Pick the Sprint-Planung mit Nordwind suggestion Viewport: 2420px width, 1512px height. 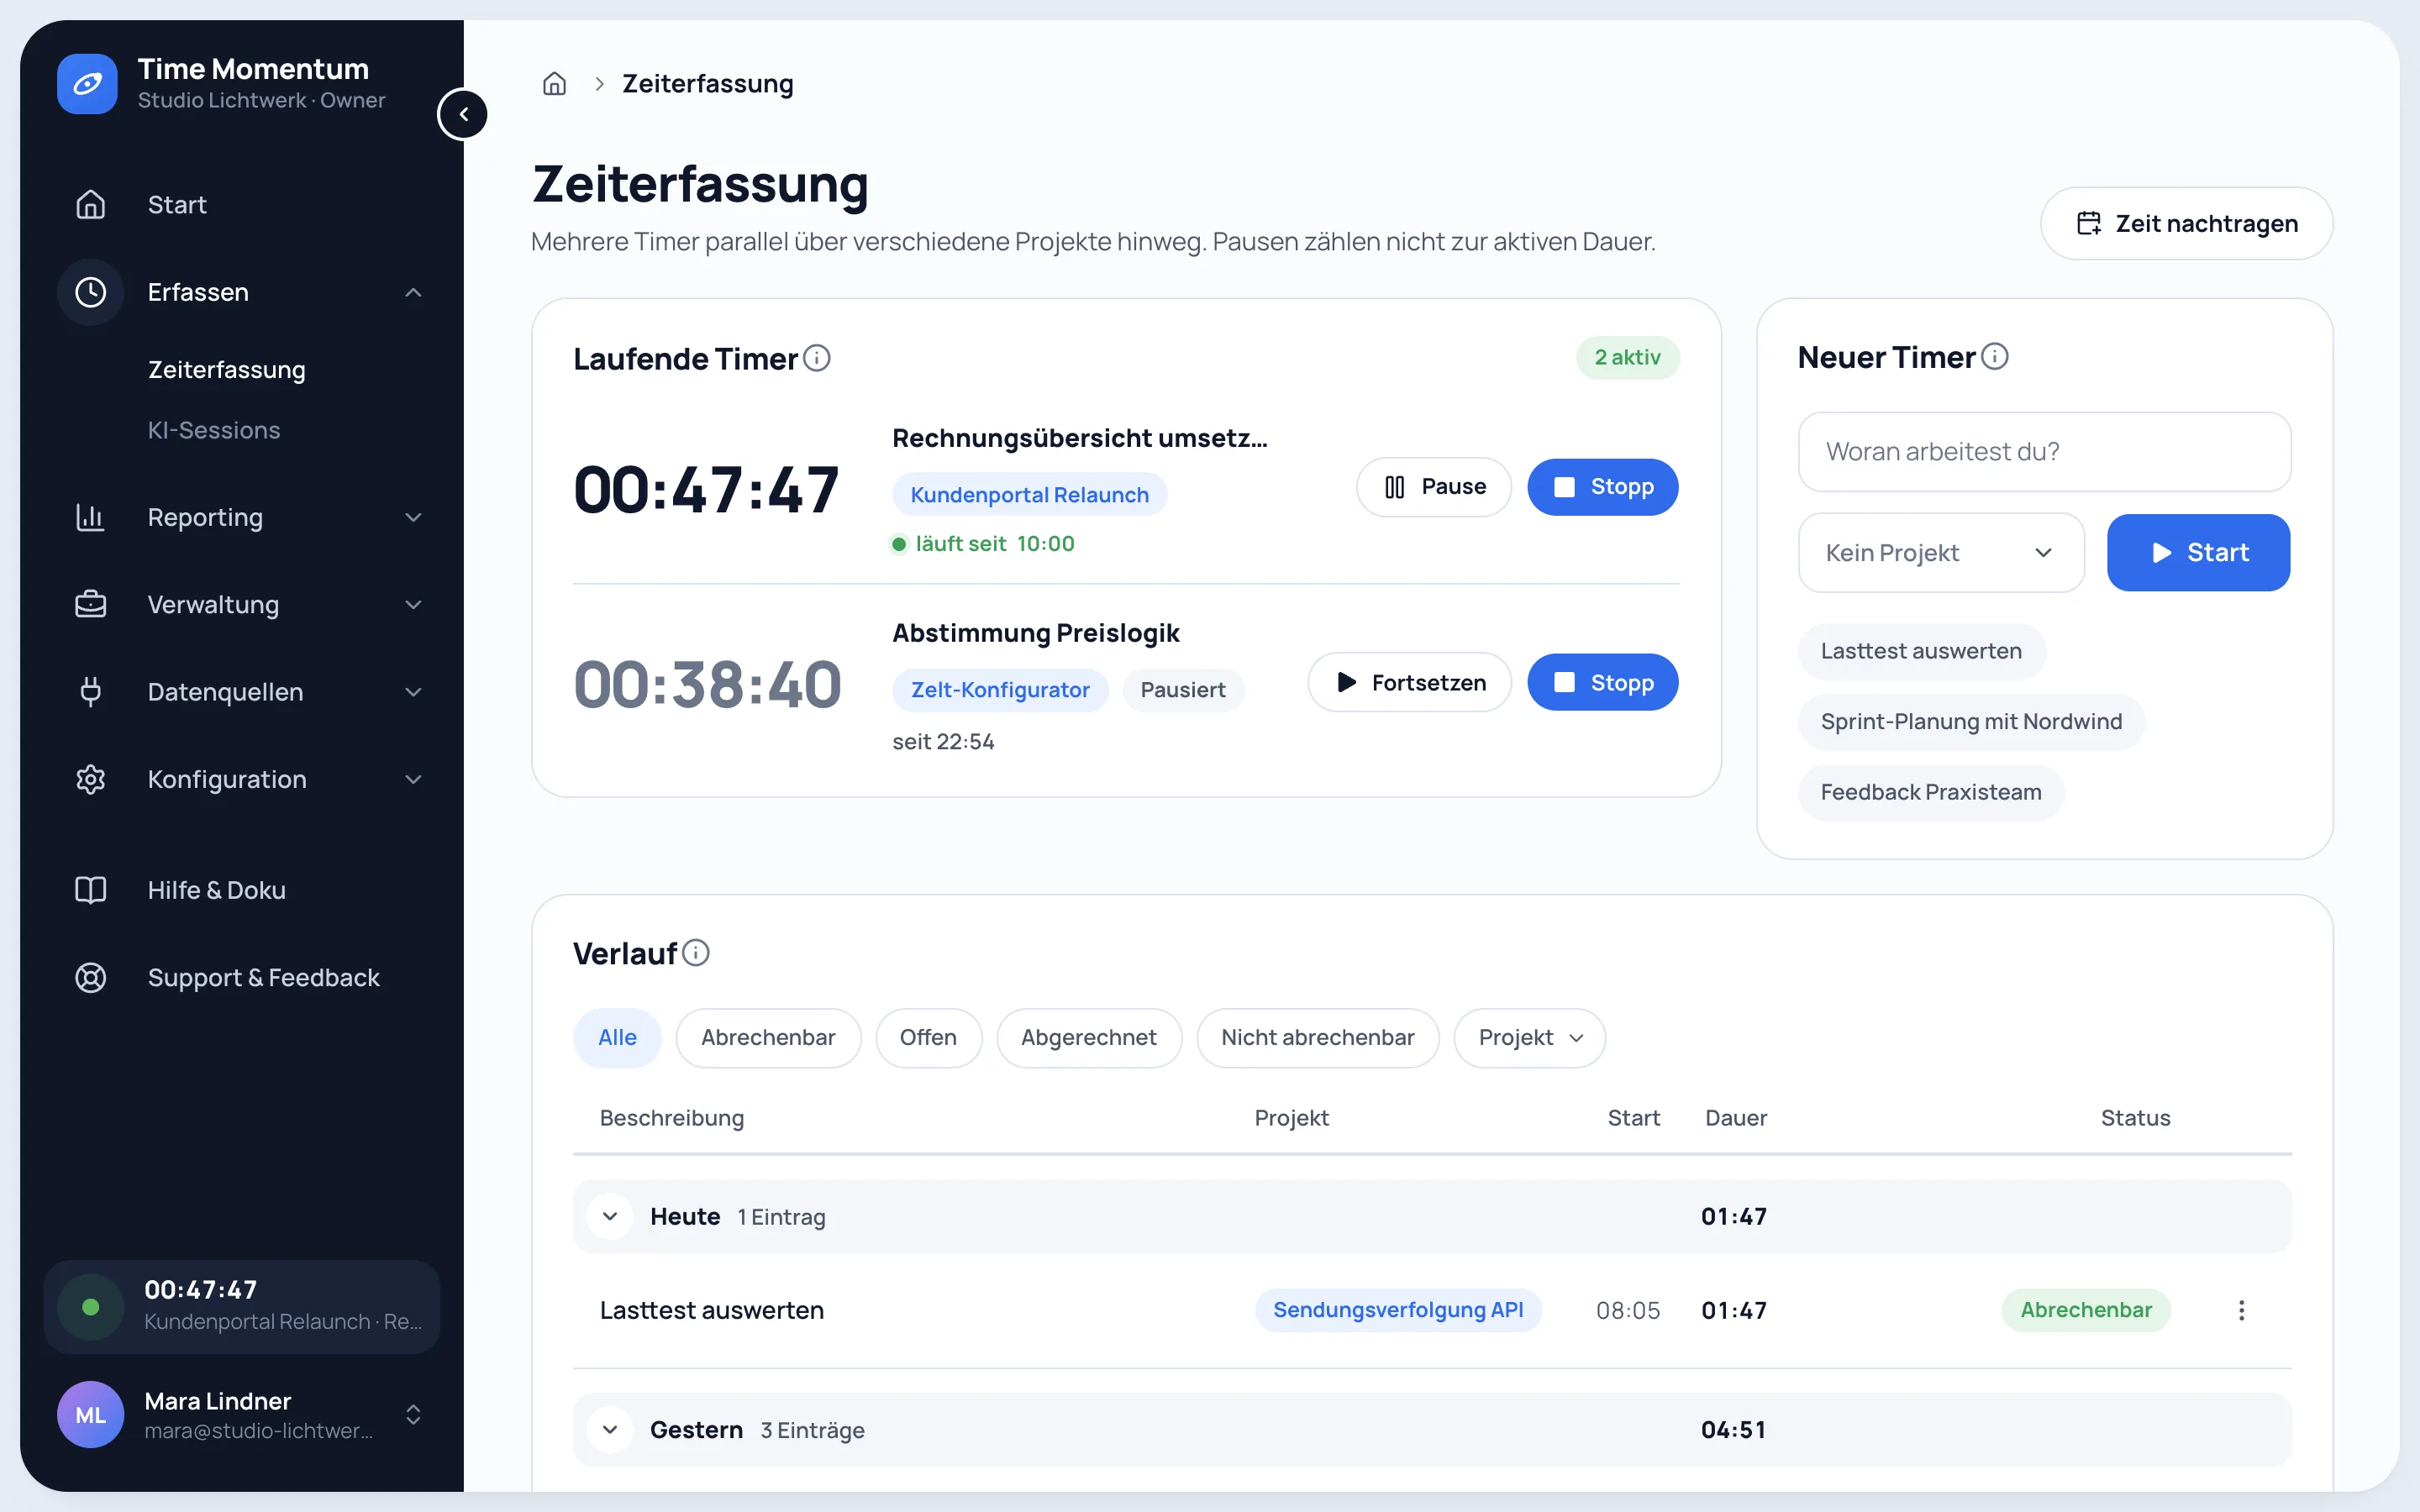1971,721
